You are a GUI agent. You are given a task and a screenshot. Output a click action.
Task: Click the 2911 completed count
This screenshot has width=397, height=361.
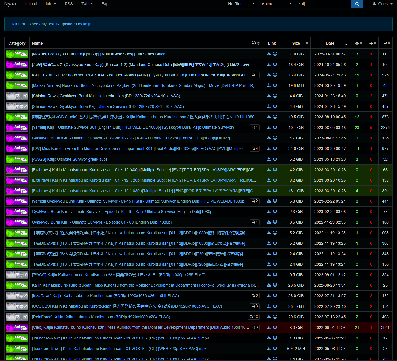click(x=385, y=328)
